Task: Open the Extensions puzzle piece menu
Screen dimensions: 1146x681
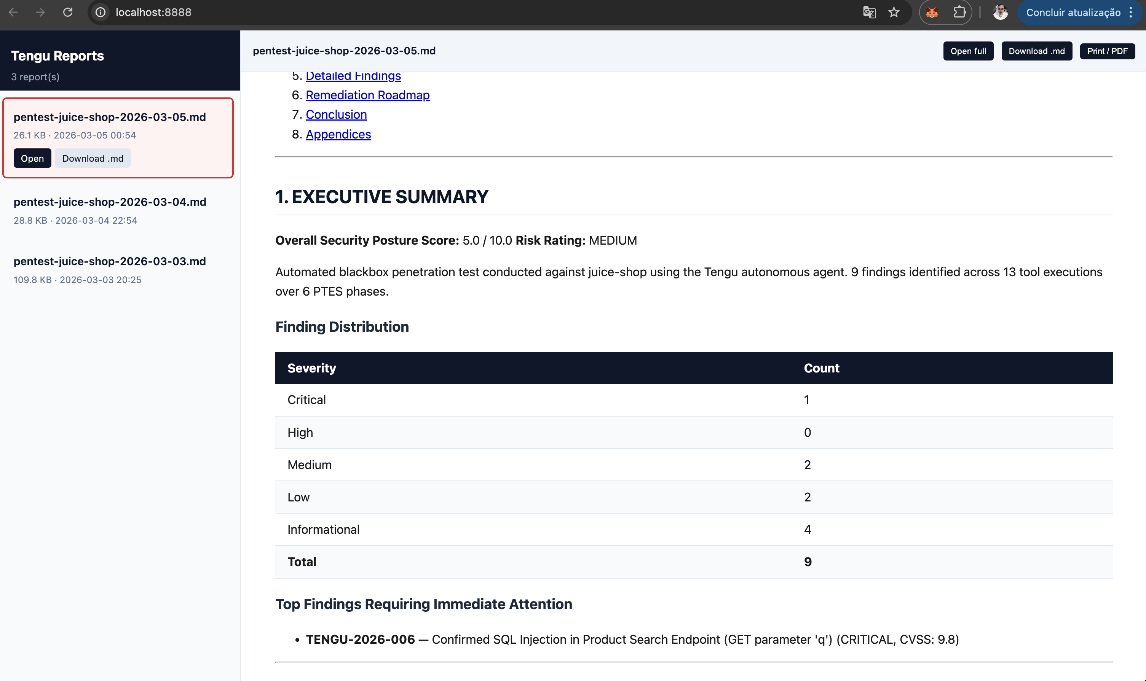Action: coord(959,13)
